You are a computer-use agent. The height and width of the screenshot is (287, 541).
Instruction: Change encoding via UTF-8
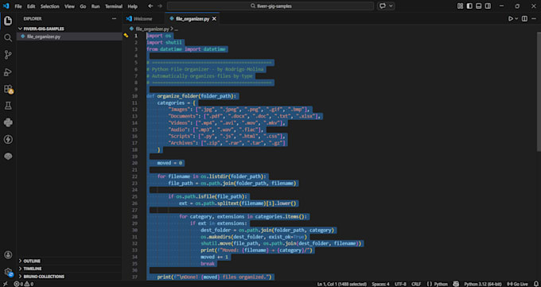pyautogui.click(x=400, y=284)
